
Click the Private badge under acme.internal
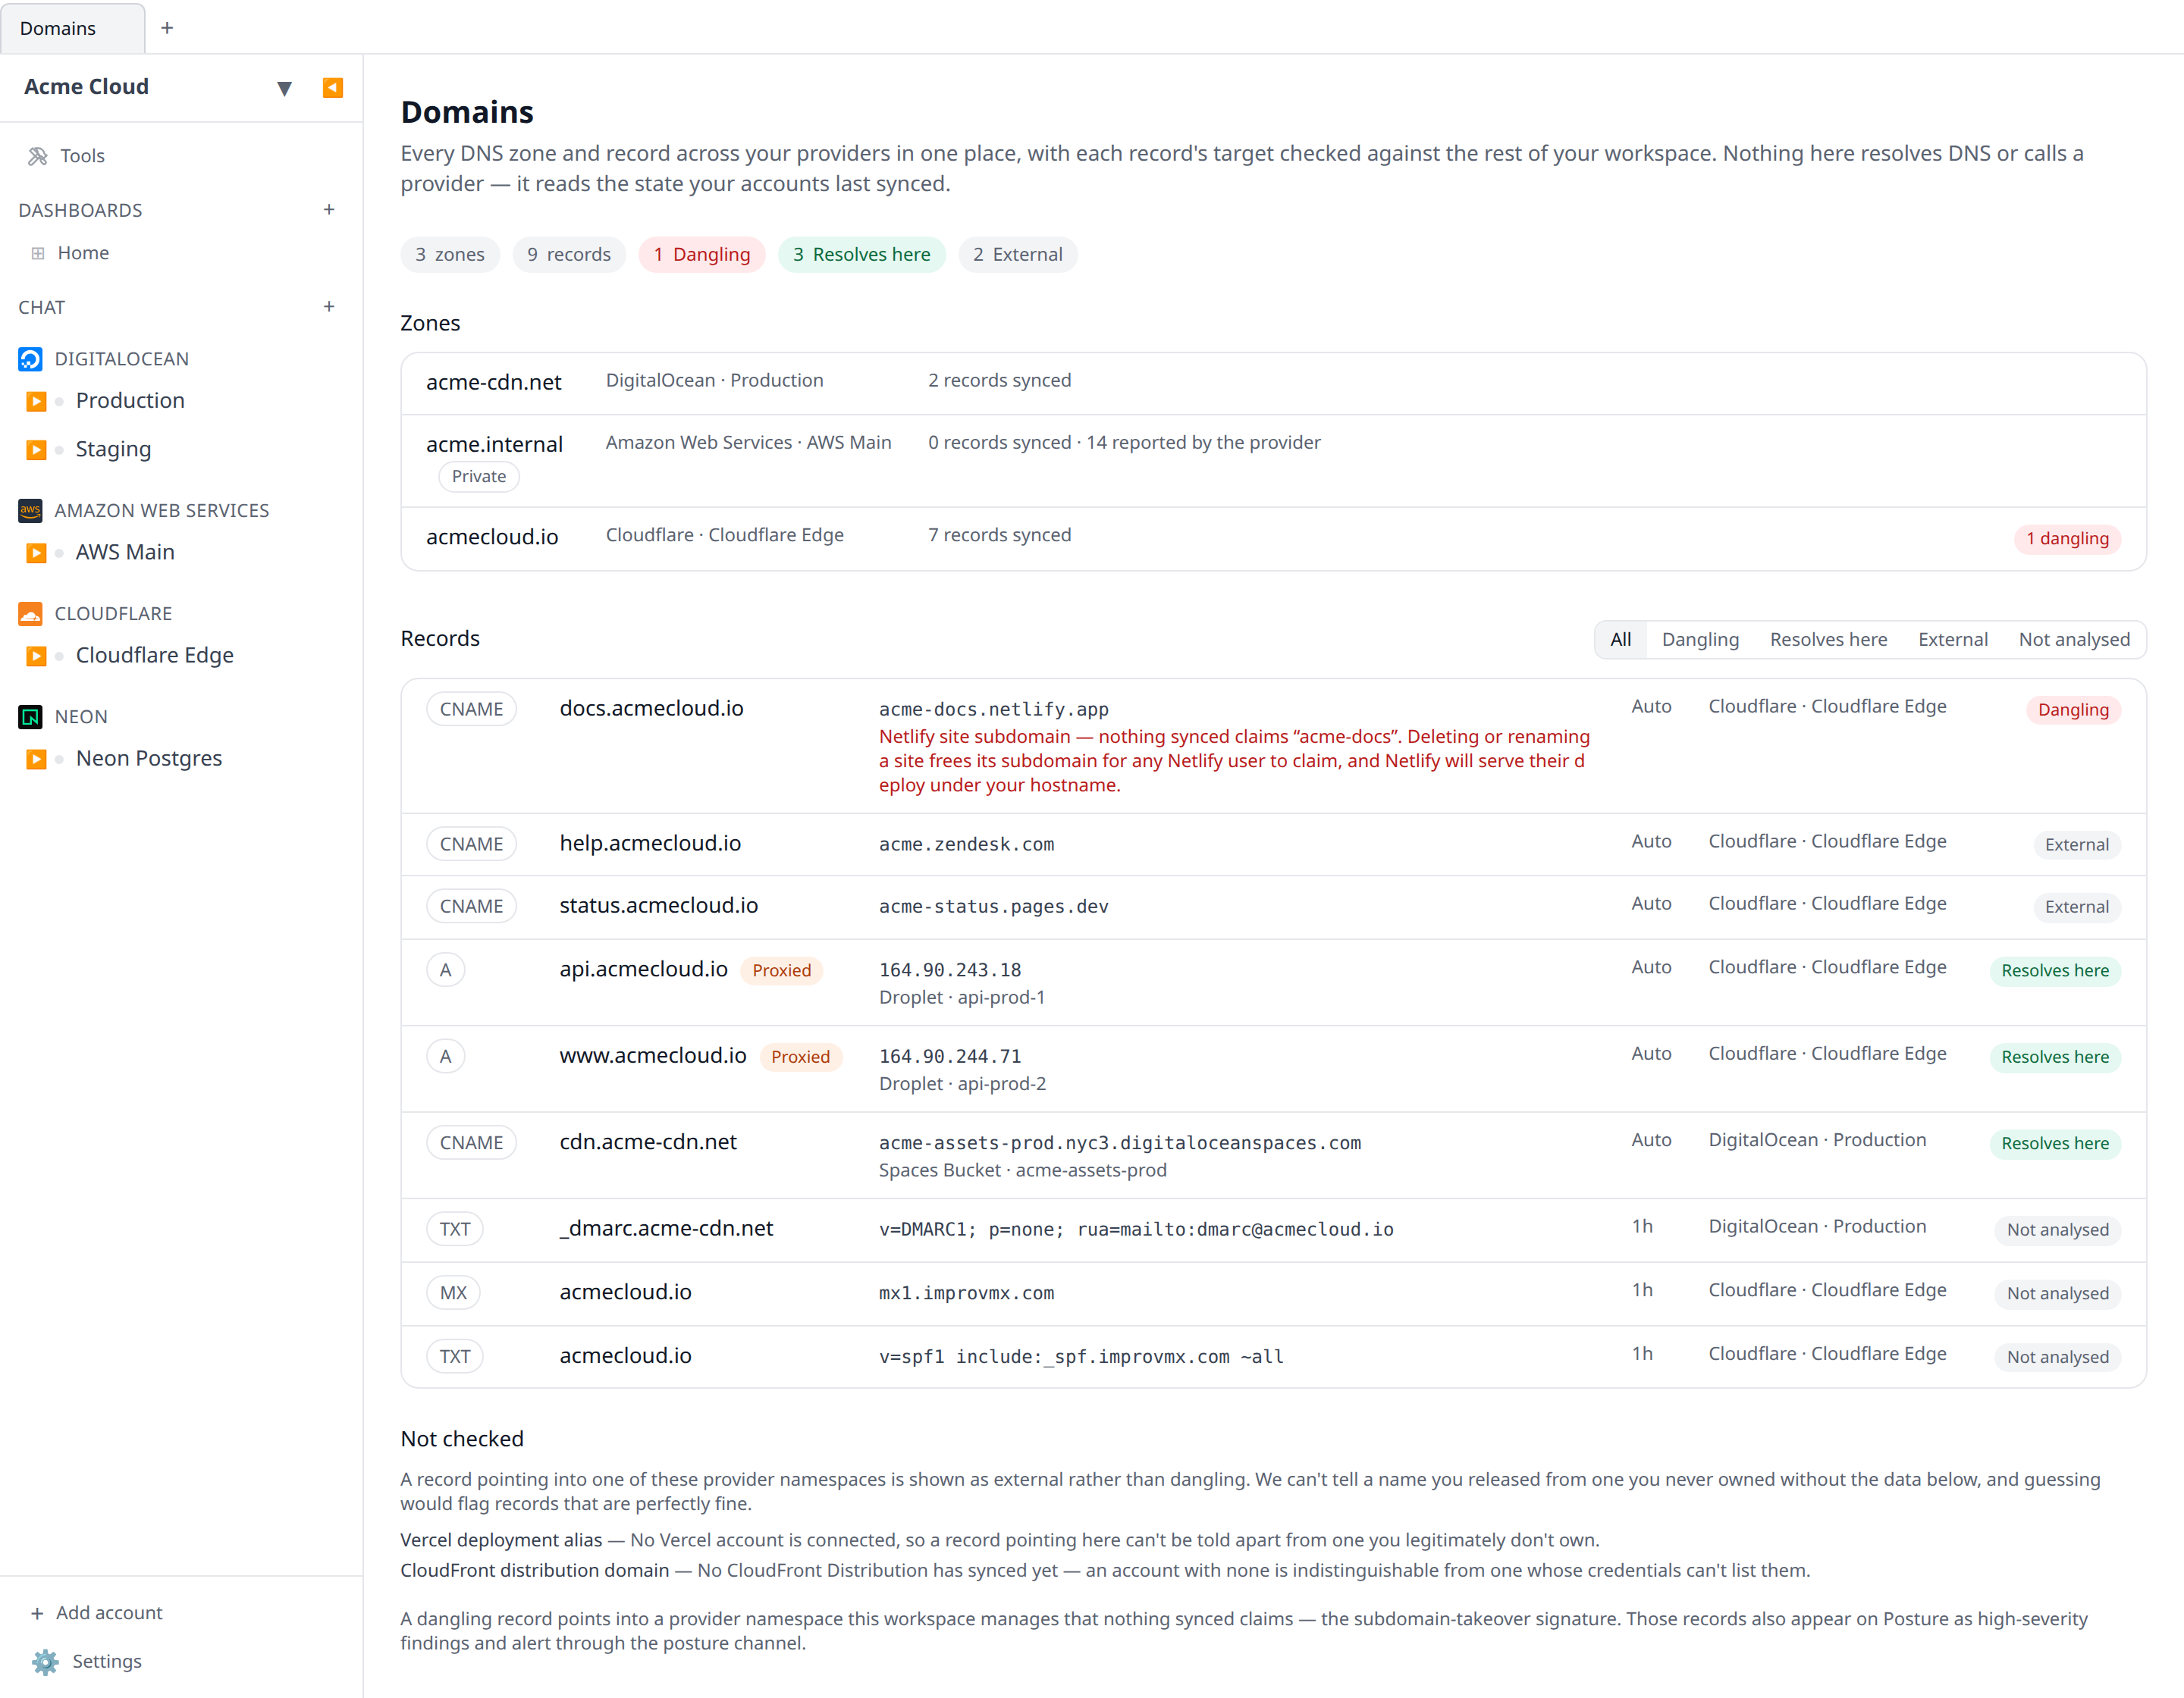point(479,478)
